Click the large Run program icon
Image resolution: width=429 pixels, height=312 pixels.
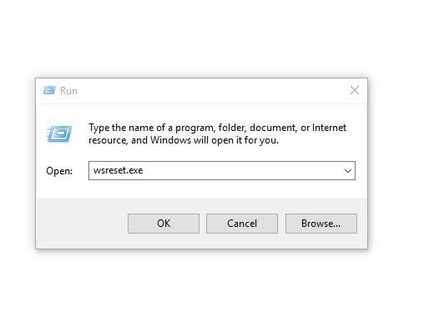tap(59, 134)
